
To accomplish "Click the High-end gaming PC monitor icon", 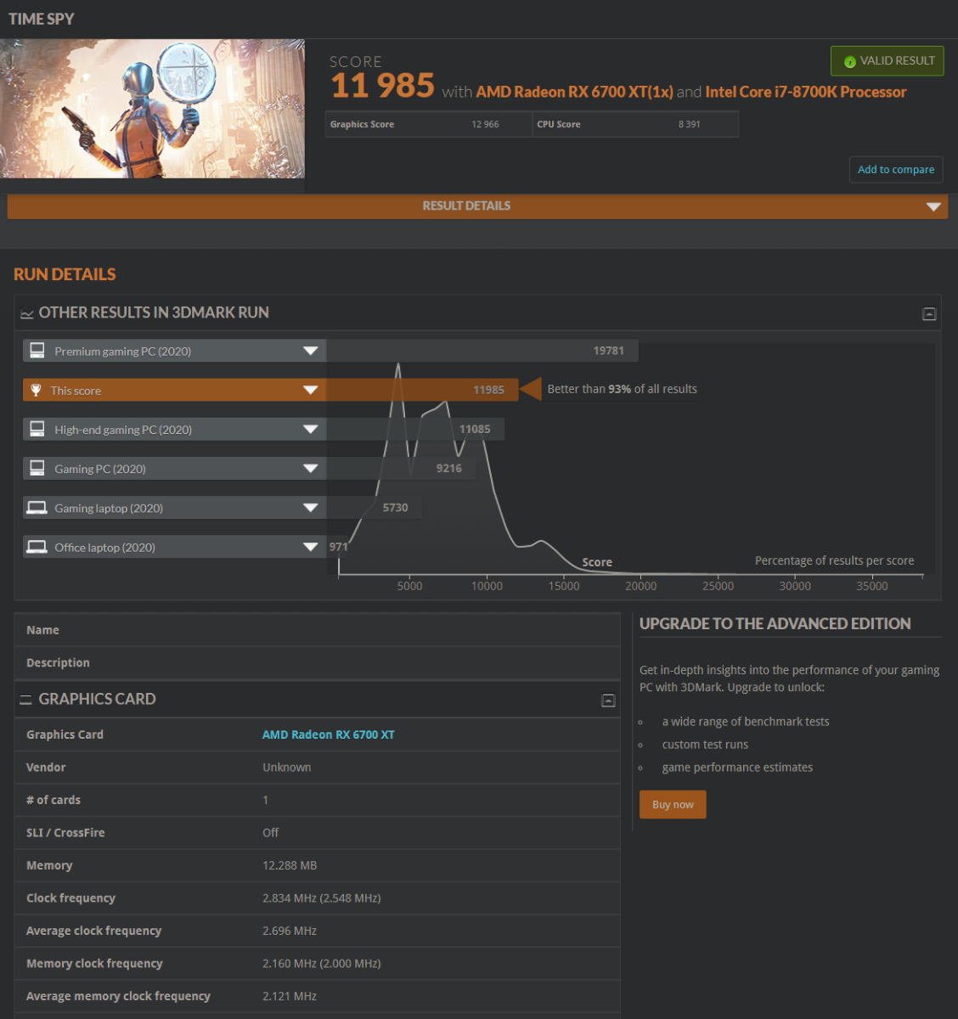I will 37,429.
